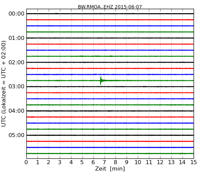Pick the 03:00 y-axis tick label
Image resolution: width=220 pixels, height=176 pixels.
tap(16, 87)
